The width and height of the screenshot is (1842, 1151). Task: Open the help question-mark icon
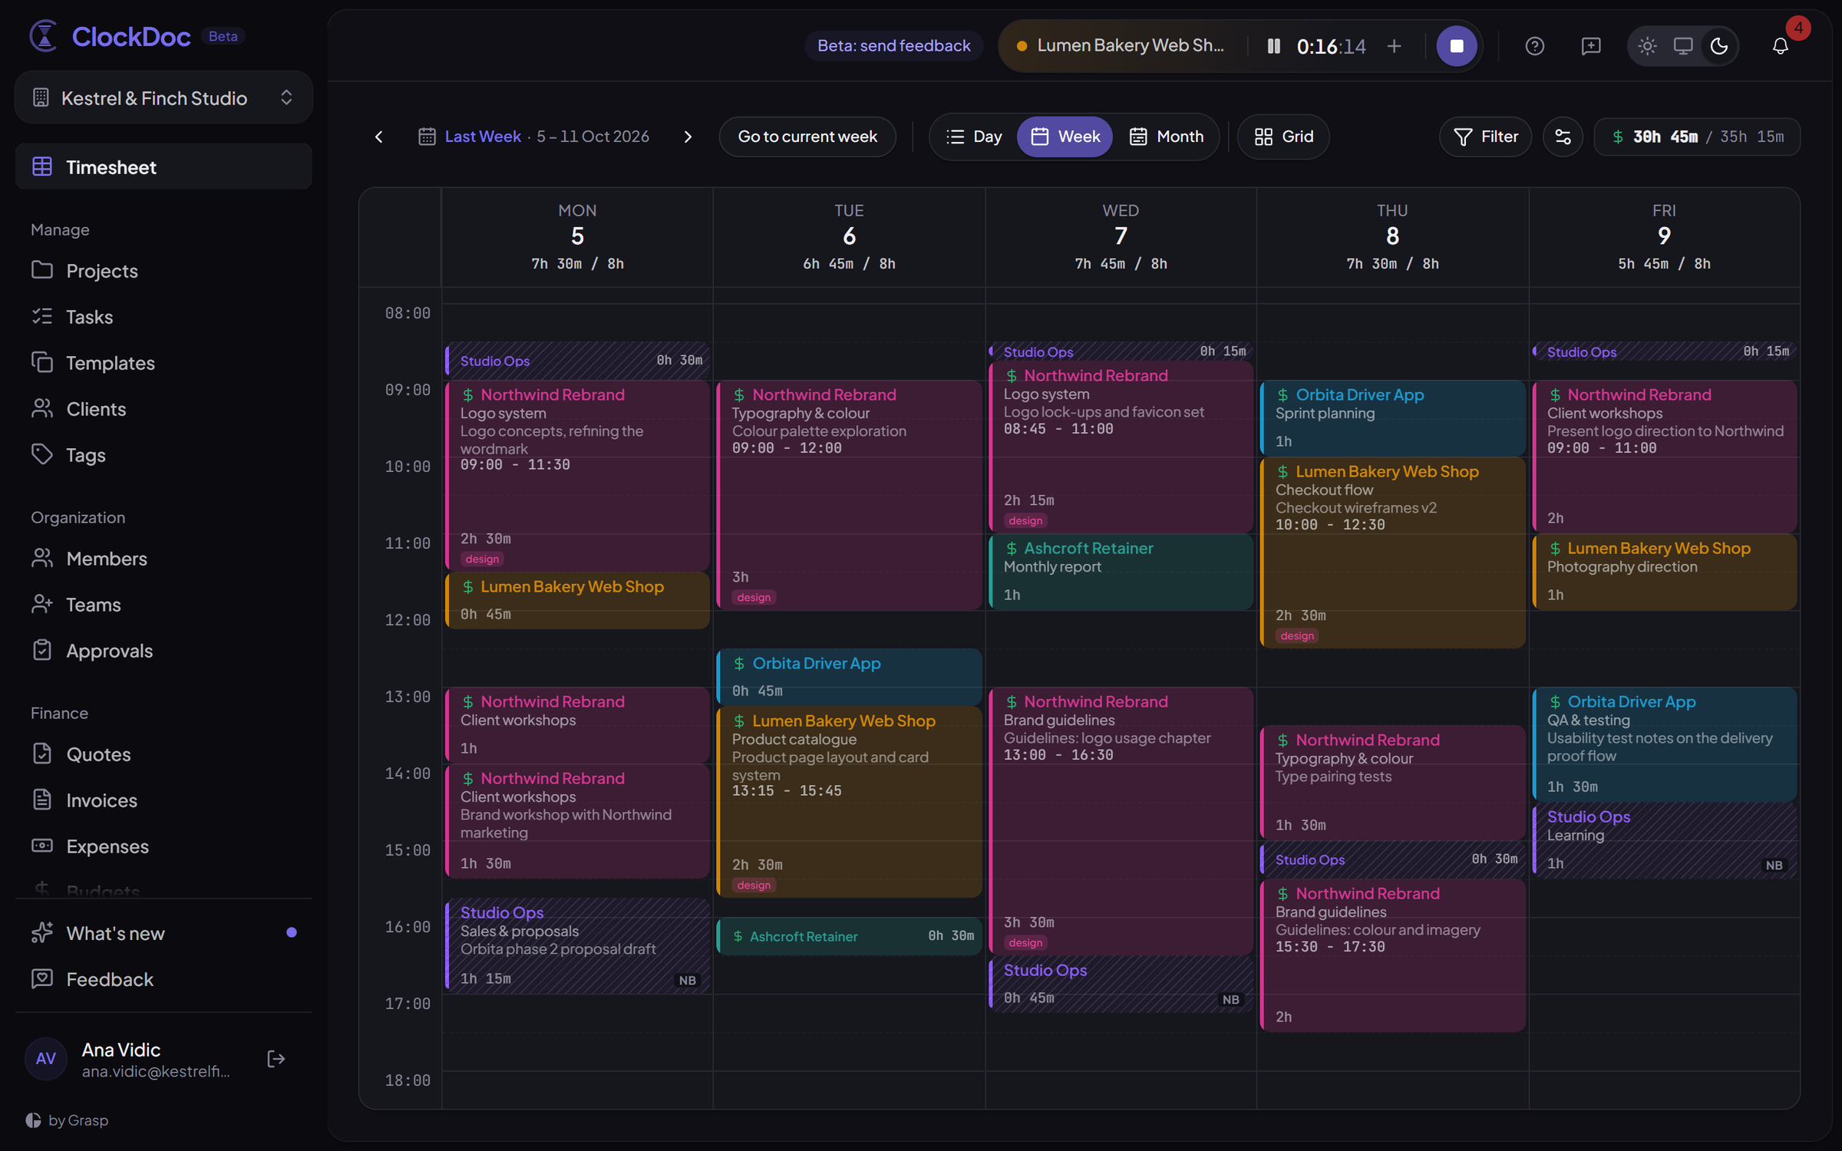[1534, 46]
